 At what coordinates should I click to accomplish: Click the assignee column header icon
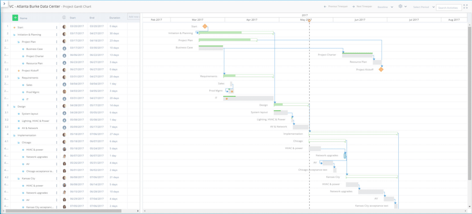coord(64,18)
